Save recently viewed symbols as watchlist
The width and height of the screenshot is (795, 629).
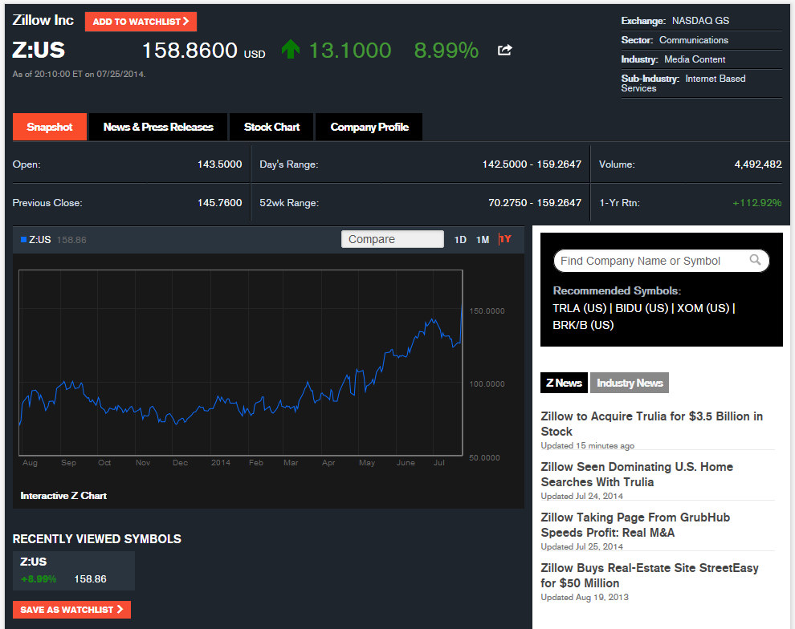point(71,609)
